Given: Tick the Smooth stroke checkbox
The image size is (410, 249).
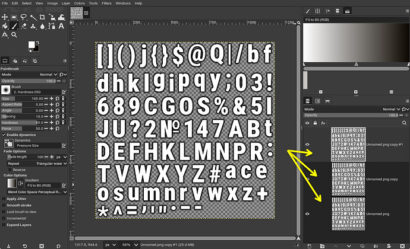Looking at the screenshot, I should tap(4, 205).
